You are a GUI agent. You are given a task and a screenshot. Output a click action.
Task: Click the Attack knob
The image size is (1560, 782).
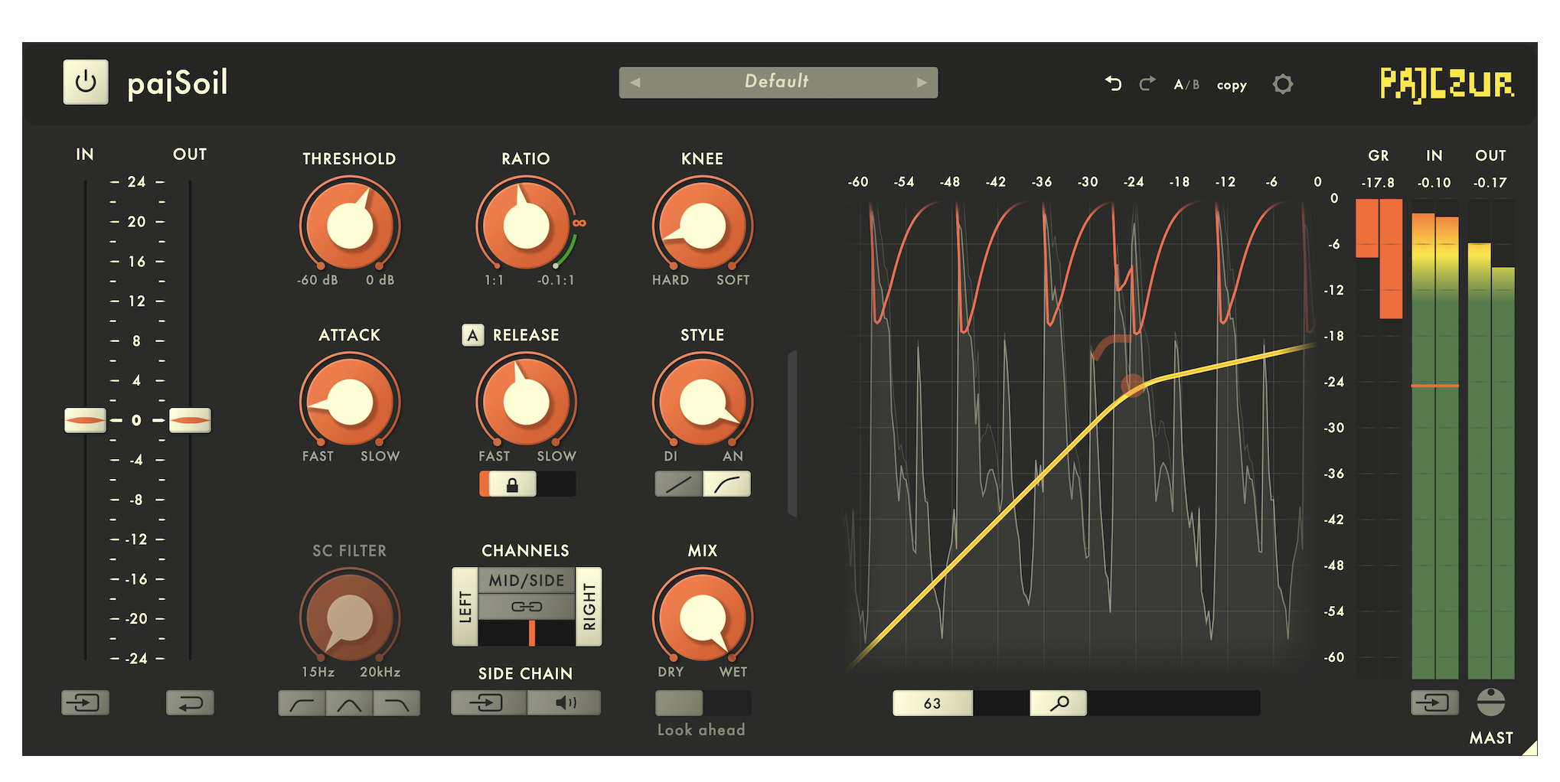pyautogui.click(x=350, y=402)
